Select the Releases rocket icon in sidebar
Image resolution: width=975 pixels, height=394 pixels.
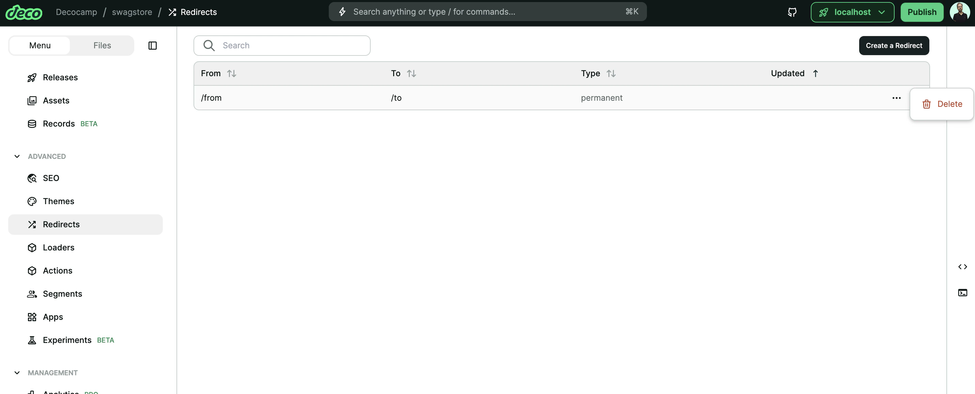(x=32, y=77)
